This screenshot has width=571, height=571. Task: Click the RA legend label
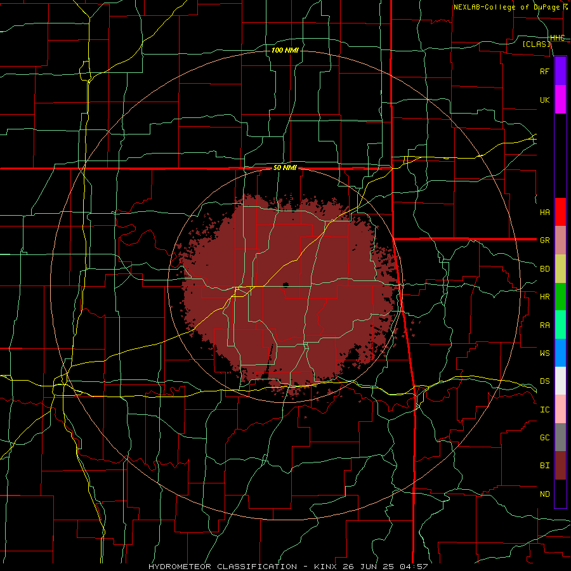point(544,325)
